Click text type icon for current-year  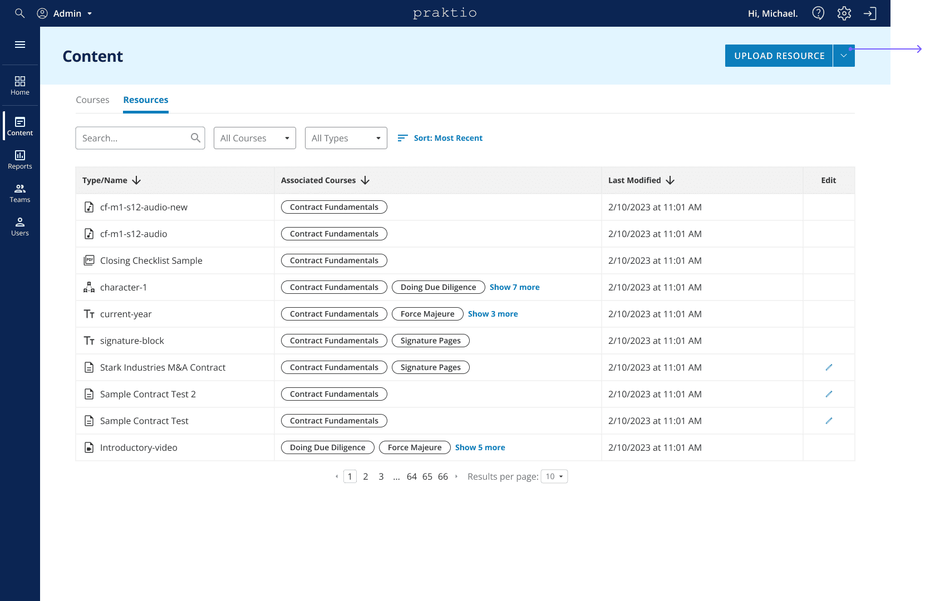pos(89,314)
